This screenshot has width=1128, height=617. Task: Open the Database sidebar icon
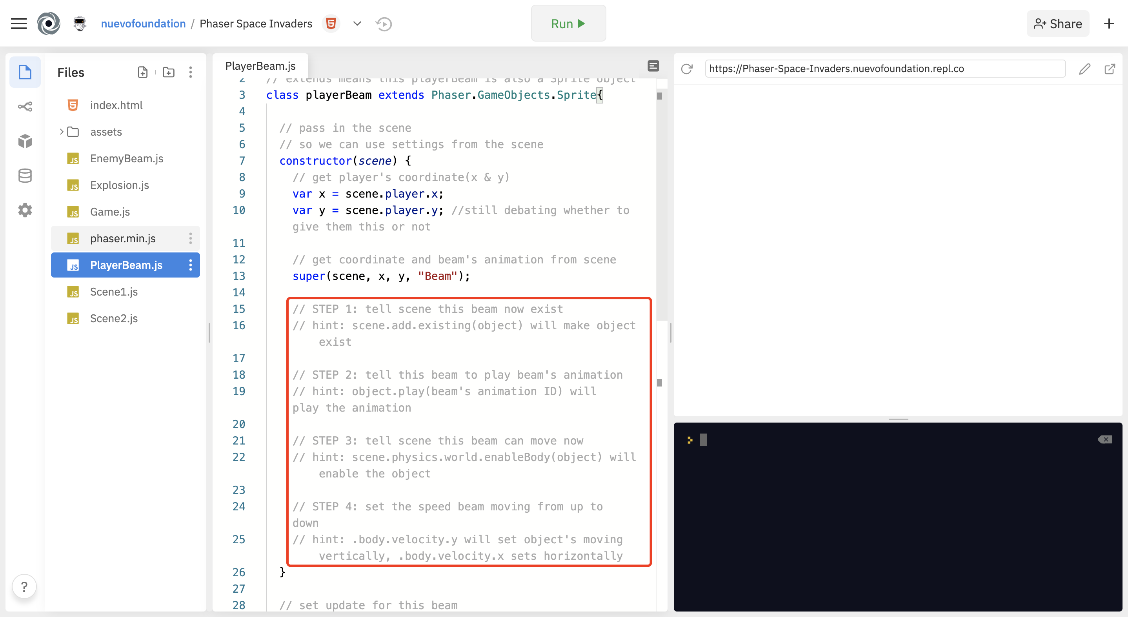point(25,176)
